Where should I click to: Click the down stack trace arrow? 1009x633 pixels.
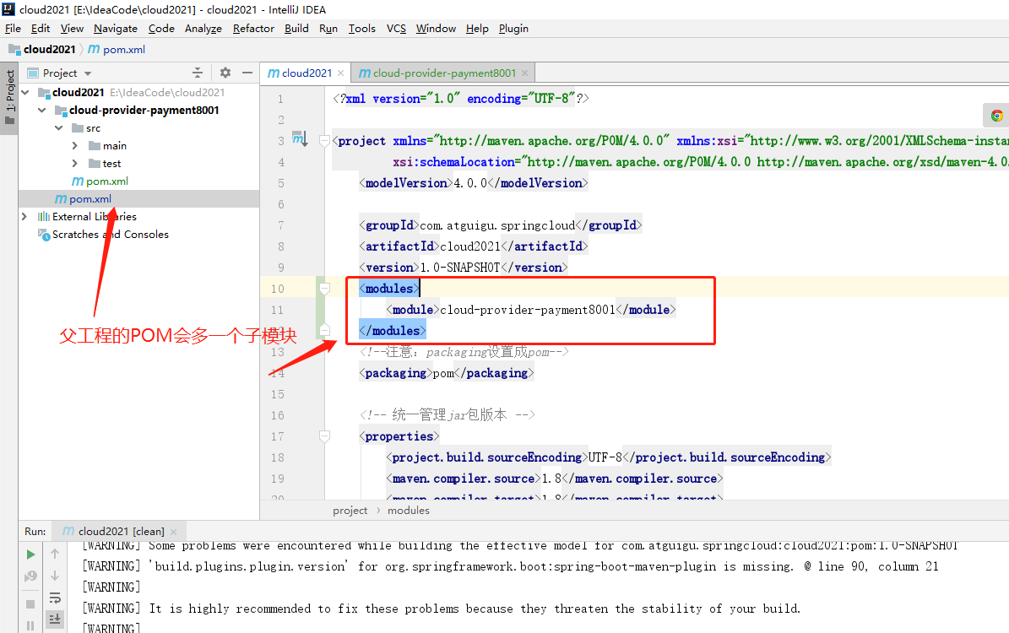click(55, 576)
